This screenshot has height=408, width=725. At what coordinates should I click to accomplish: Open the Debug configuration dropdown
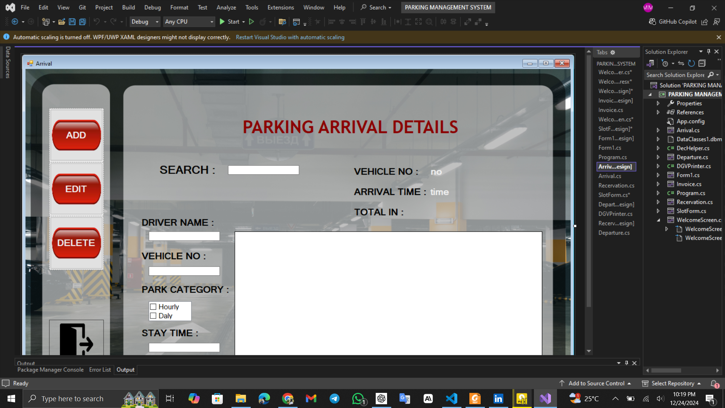pos(145,22)
